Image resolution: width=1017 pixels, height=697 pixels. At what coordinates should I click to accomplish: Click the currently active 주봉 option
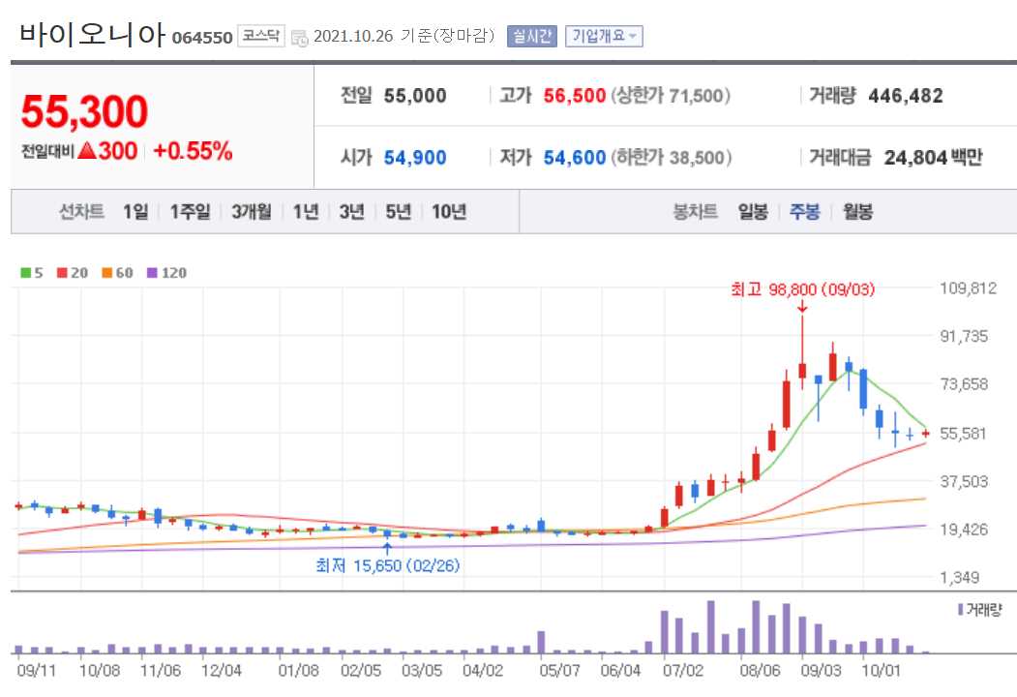[x=805, y=211]
